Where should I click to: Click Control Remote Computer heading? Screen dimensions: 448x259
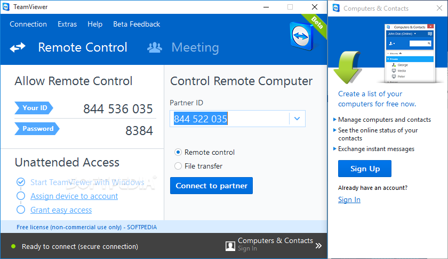[x=242, y=81]
